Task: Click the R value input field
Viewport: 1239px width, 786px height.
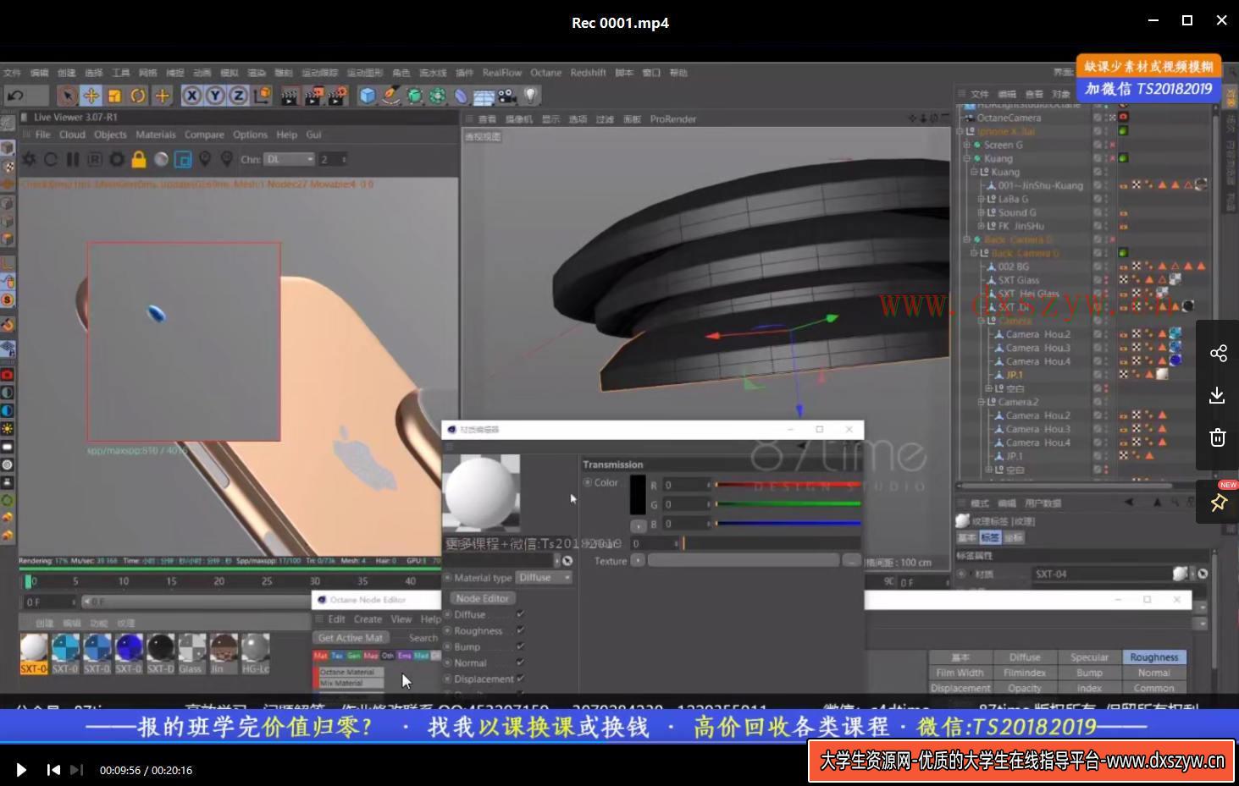Action: [686, 485]
